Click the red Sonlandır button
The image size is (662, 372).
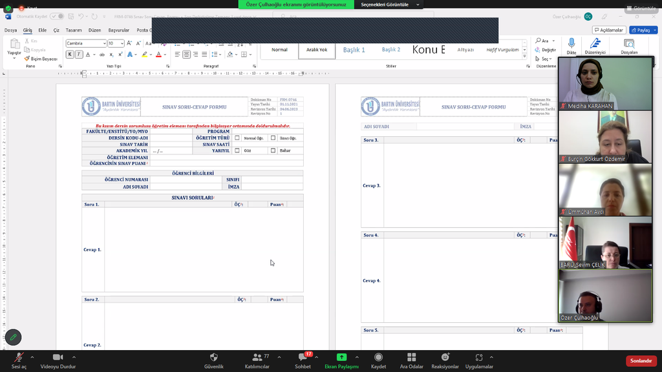tap(641, 361)
